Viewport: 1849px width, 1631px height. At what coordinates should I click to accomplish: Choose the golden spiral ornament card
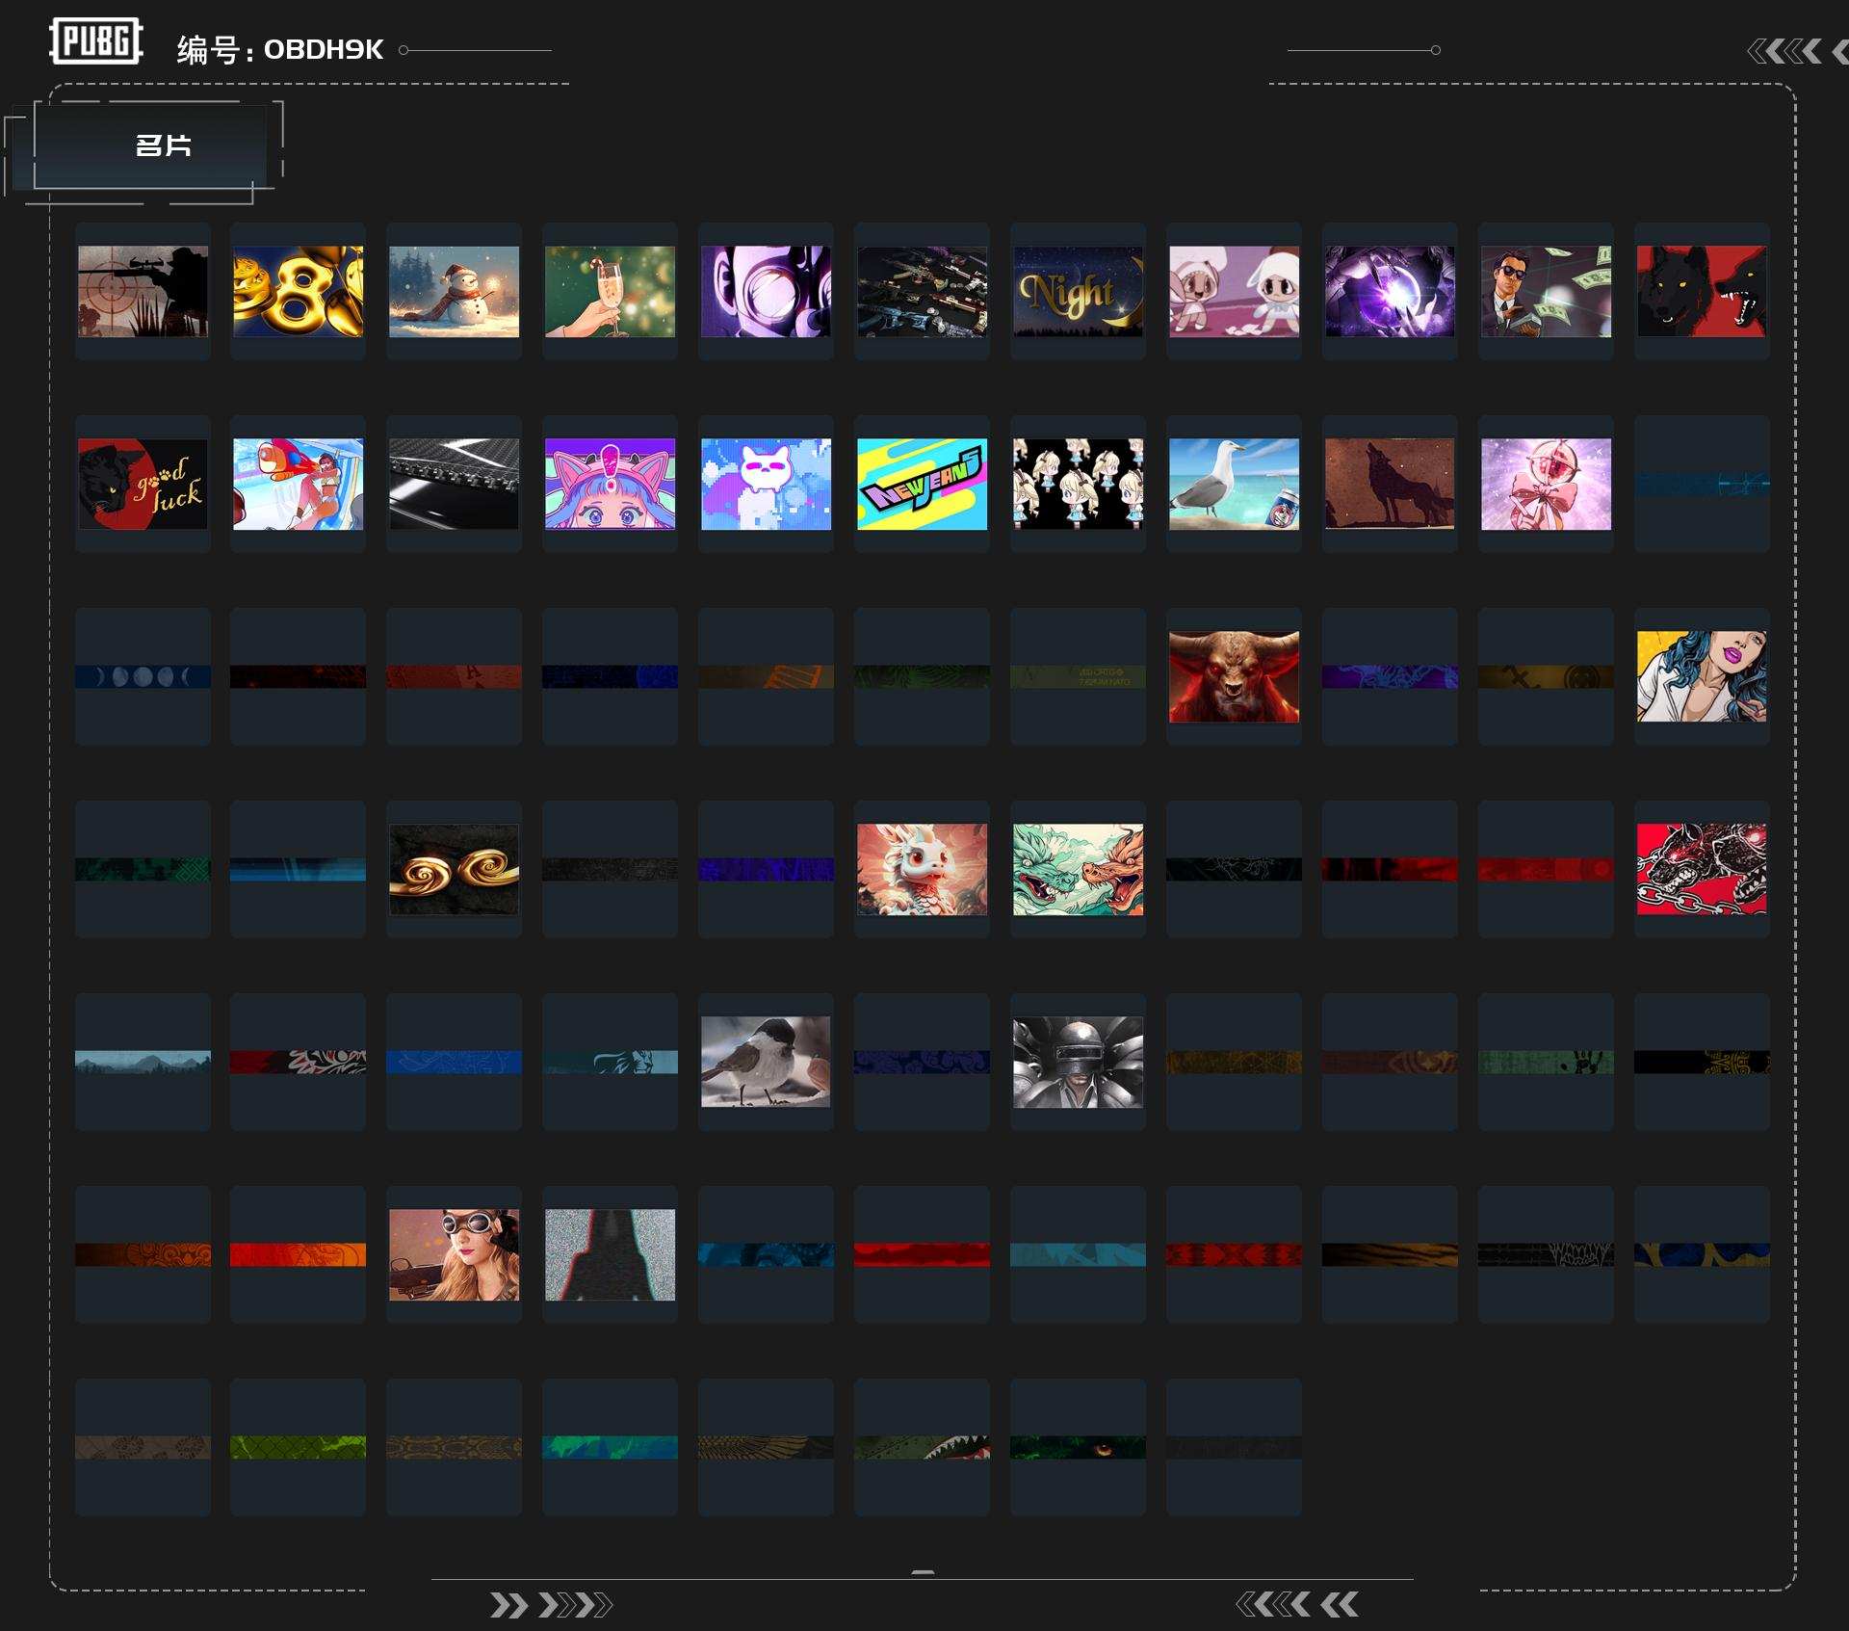point(454,869)
